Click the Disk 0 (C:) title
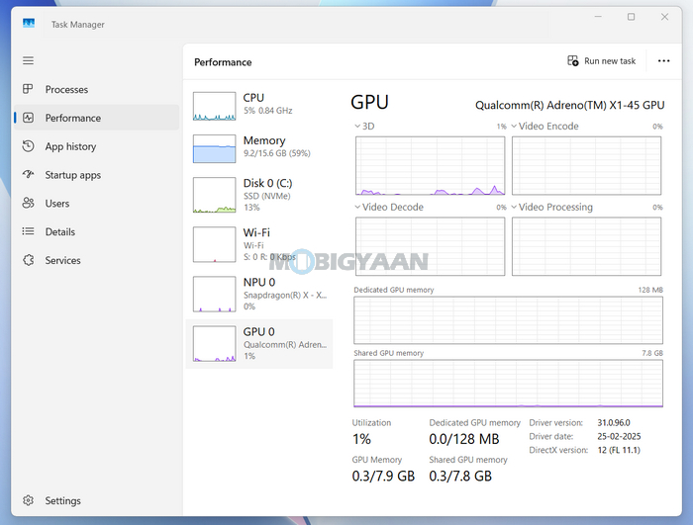 point(268,183)
